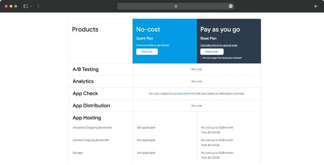Click the browser address bar field

[x=175, y=6]
